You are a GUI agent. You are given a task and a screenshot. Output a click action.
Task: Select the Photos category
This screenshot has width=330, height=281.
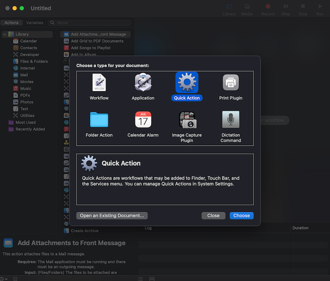point(27,102)
